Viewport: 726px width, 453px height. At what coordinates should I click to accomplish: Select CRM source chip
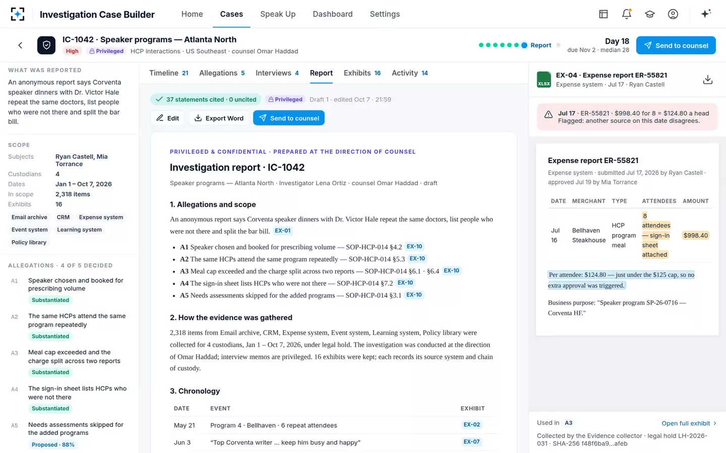point(63,217)
